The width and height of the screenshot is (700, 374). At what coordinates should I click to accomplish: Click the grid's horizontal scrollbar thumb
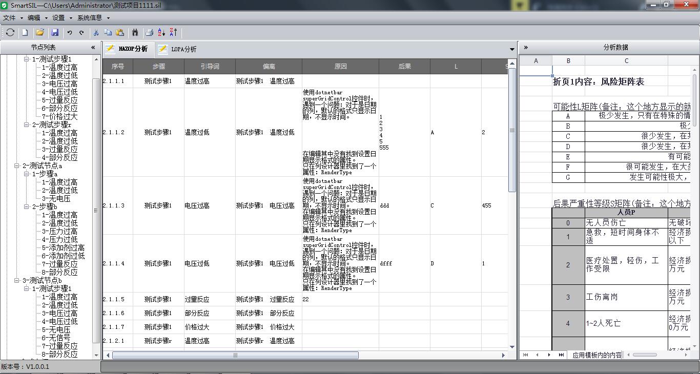235,355
